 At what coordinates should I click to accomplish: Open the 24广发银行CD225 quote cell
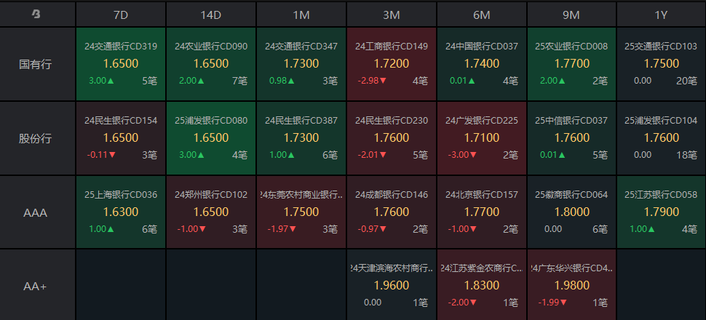[x=482, y=138]
